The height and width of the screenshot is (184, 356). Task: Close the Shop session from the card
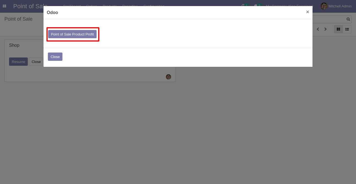[36, 62]
